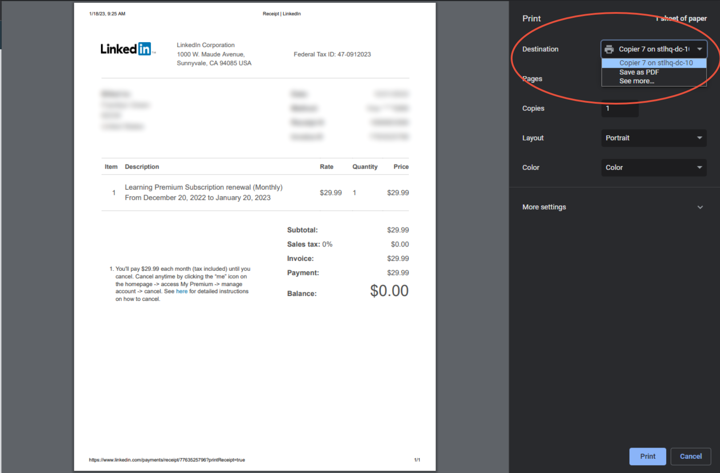Click the 'Invoice:' label
Screen dimensions: 720x473
tap(300, 259)
